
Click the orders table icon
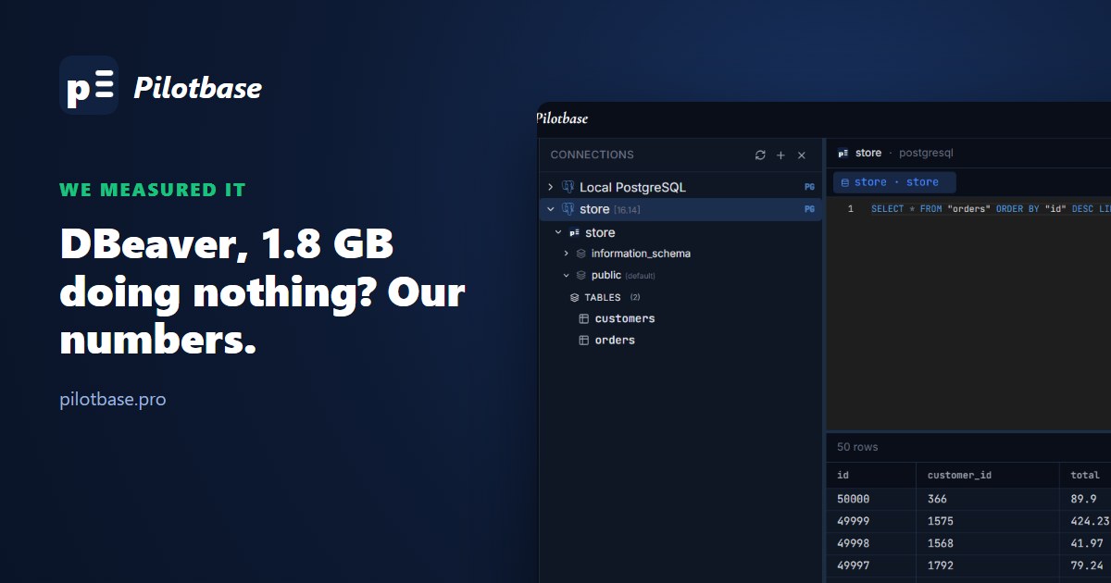(x=583, y=341)
